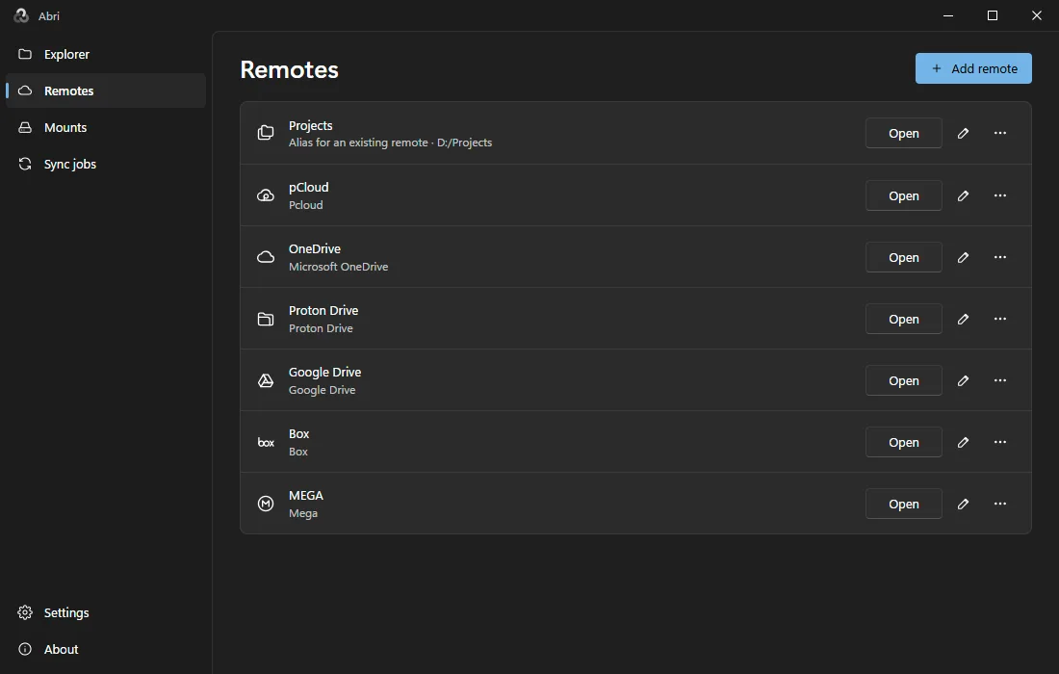The height and width of the screenshot is (674, 1059).
Task: Edit the Google Drive remote pencil icon
Action: (x=963, y=380)
